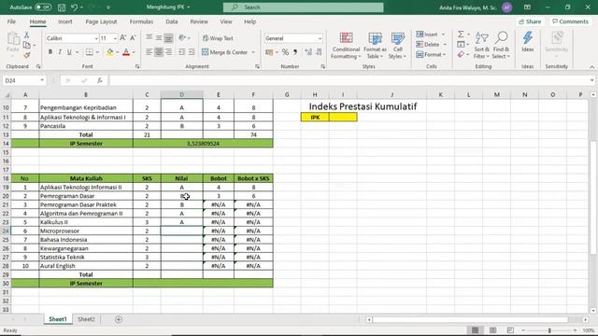Viewport: 598px width, 336px height.
Task: Click Increase Font Size icon
Action: click(122, 38)
